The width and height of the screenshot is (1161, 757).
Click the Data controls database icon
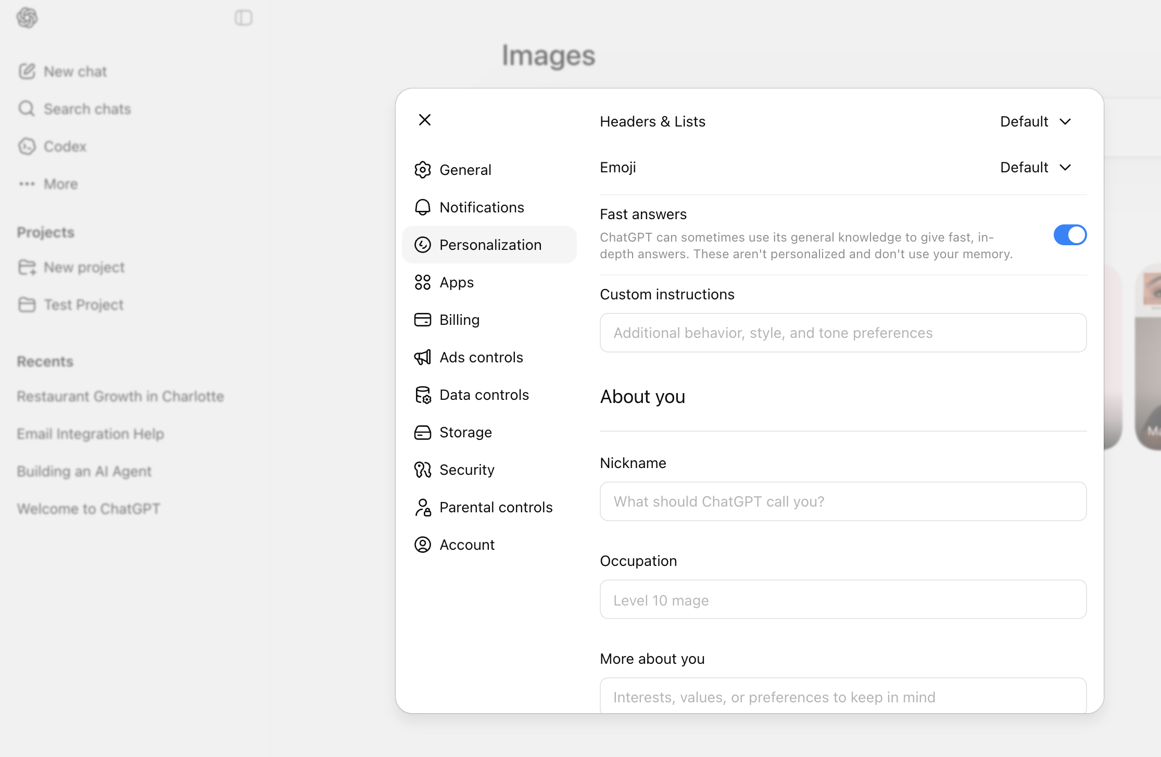(x=423, y=395)
